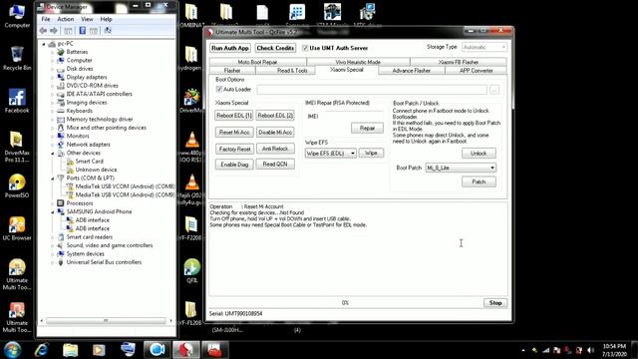Select first MediaTek USB VCOM port entry
Screen dimensions: 638x359
point(125,186)
